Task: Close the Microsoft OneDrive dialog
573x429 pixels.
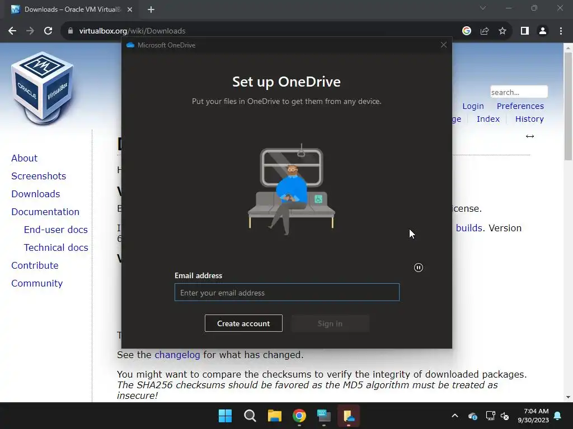Action: (444, 45)
